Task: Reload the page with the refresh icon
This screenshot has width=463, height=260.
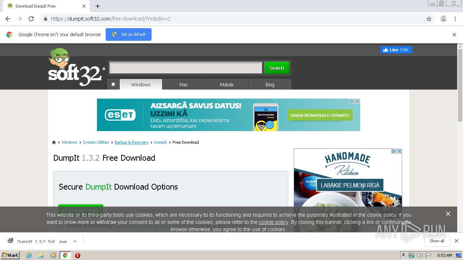Action: click(31, 19)
